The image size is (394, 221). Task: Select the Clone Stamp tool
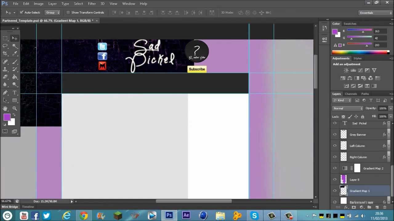tap(5, 69)
